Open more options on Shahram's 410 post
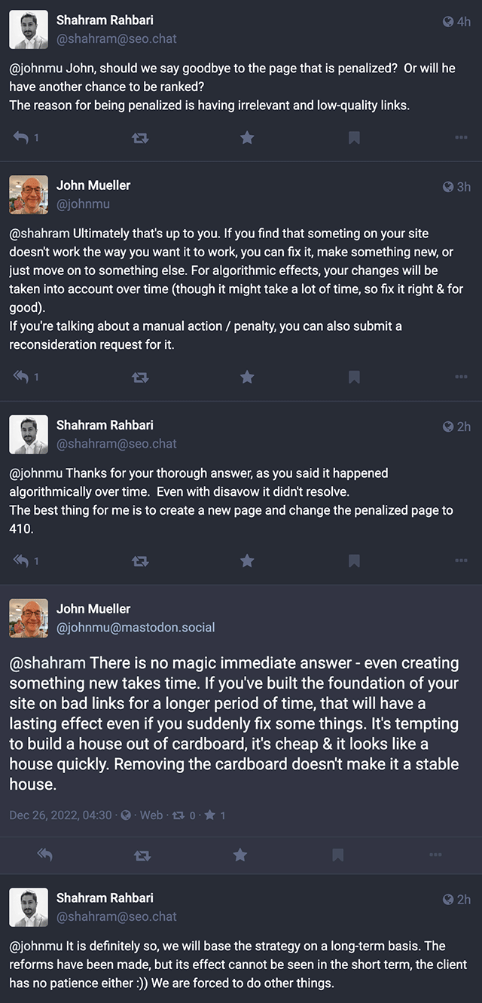Screen dimensions: 482x1003 pos(461,561)
